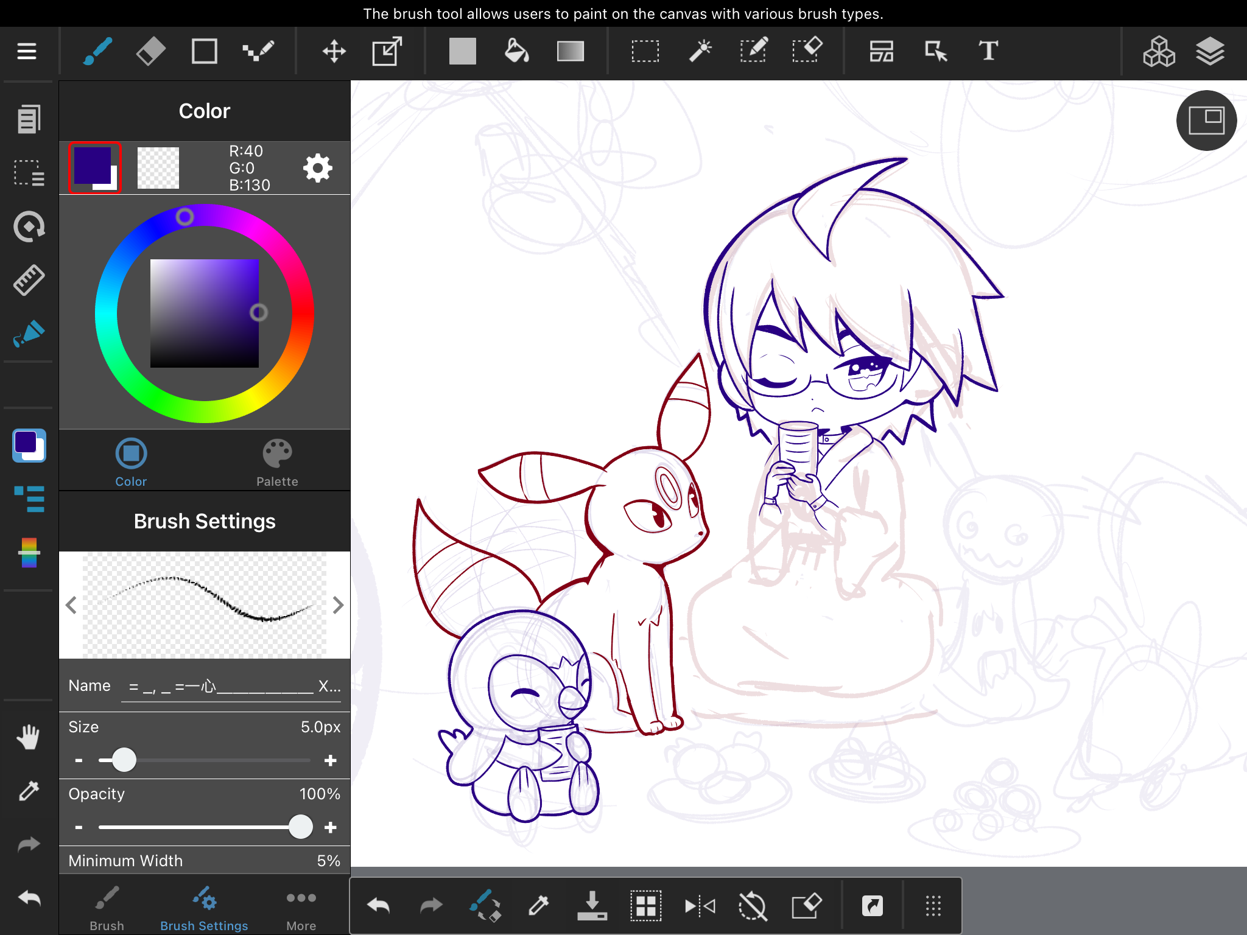The width and height of the screenshot is (1247, 935).
Task: Open color settings gear
Action: 317,168
